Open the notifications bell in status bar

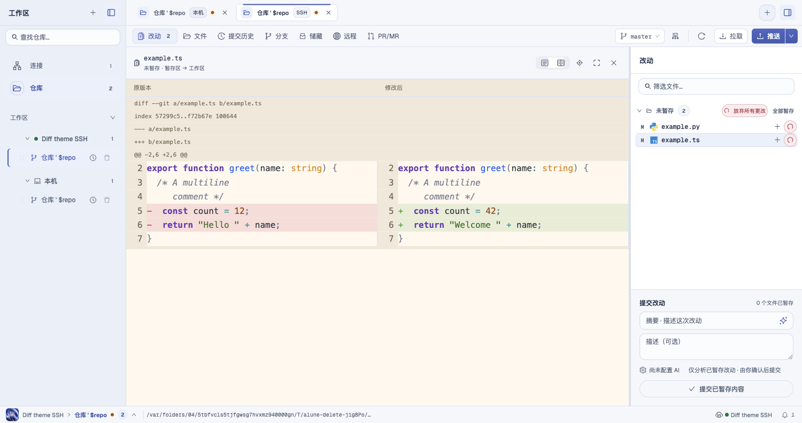coord(785,415)
